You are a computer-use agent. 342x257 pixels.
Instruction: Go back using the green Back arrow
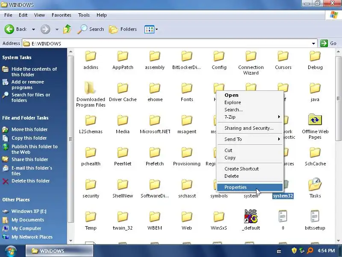[9, 29]
